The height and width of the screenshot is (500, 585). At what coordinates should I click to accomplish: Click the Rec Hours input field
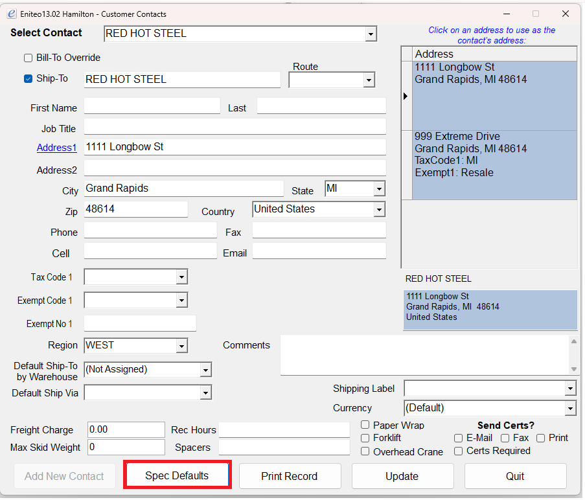[x=284, y=429]
